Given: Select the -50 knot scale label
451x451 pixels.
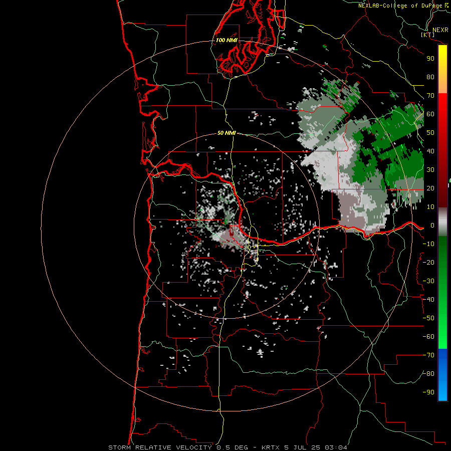Looking at the screenshot, I should (x=428, y=318).
